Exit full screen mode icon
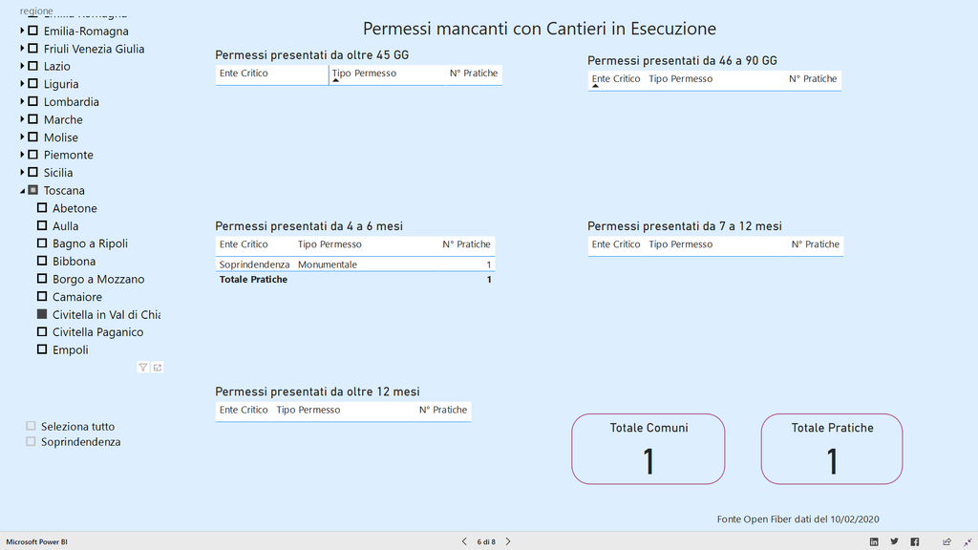 pyautogui.click(x=965, y=541)
